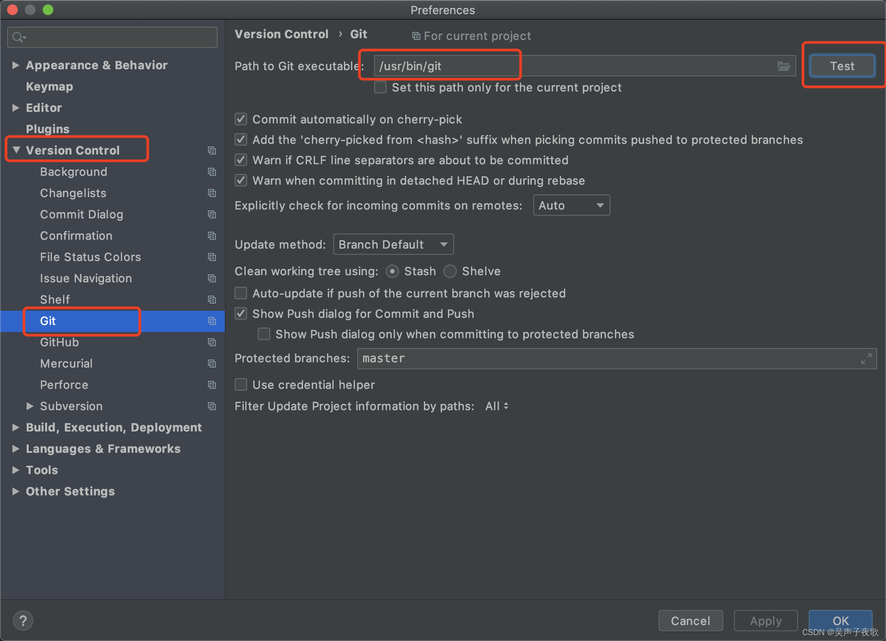Click the GitHub copy icon
The width and height of the screenshot is (886, 641).
214,342
